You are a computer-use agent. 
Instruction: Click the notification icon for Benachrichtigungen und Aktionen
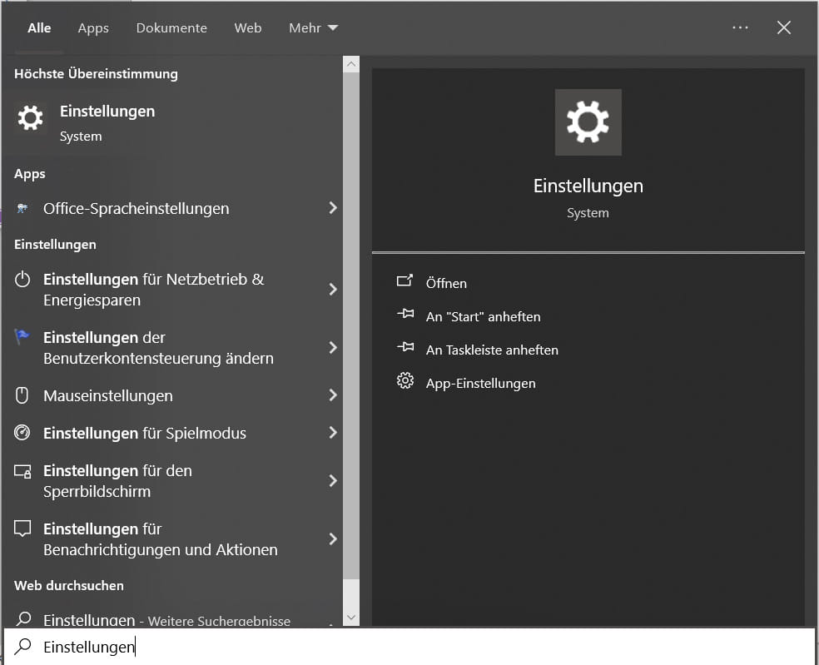tap(22, 529)
